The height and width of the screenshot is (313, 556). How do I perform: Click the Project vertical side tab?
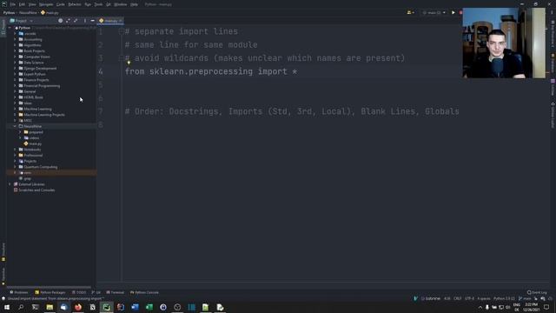(3, 27)
